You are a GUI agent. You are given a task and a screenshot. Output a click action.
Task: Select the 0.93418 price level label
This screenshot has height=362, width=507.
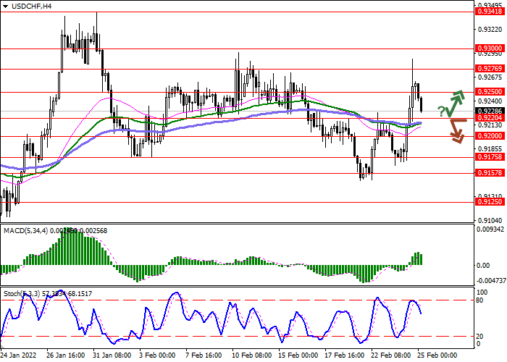(490, 12)
